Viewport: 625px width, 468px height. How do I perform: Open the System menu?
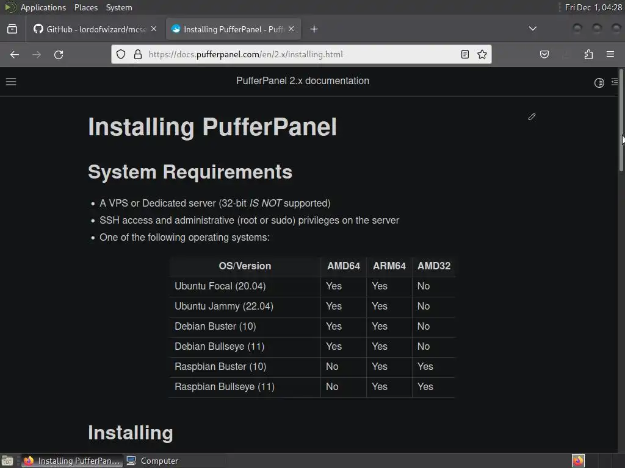click(119, 7)
